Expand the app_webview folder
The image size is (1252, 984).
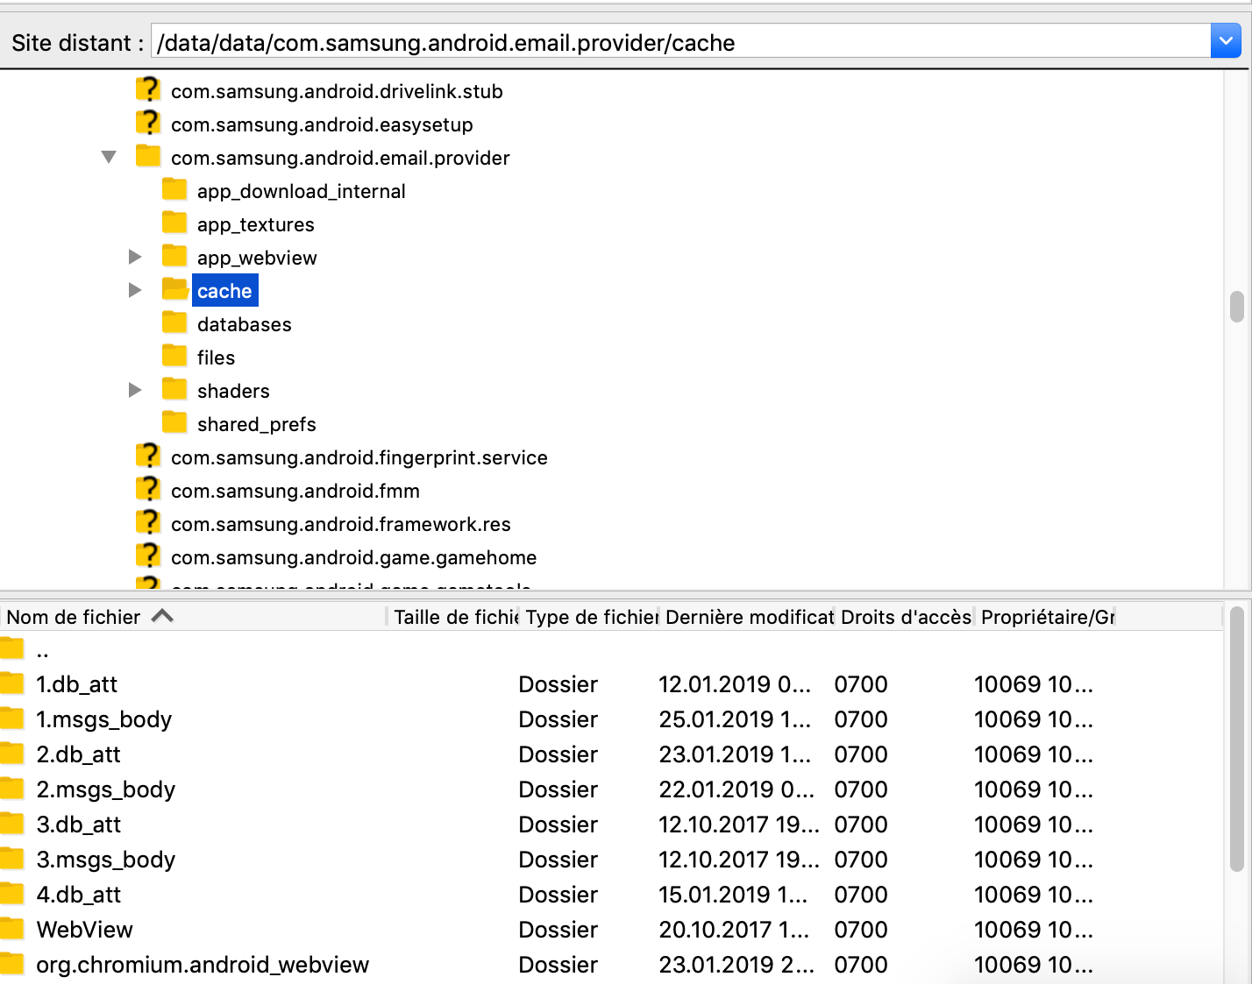(135, 256)
